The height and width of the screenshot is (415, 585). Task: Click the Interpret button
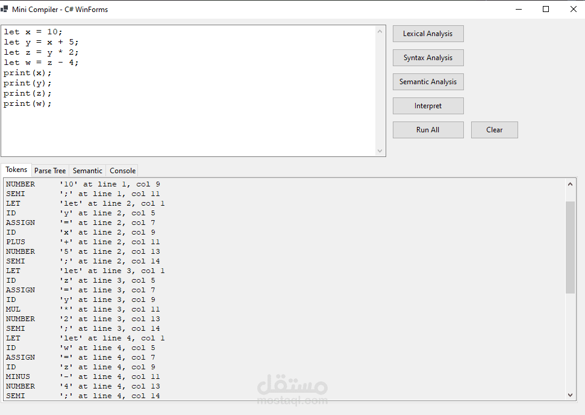coord(428,105)
